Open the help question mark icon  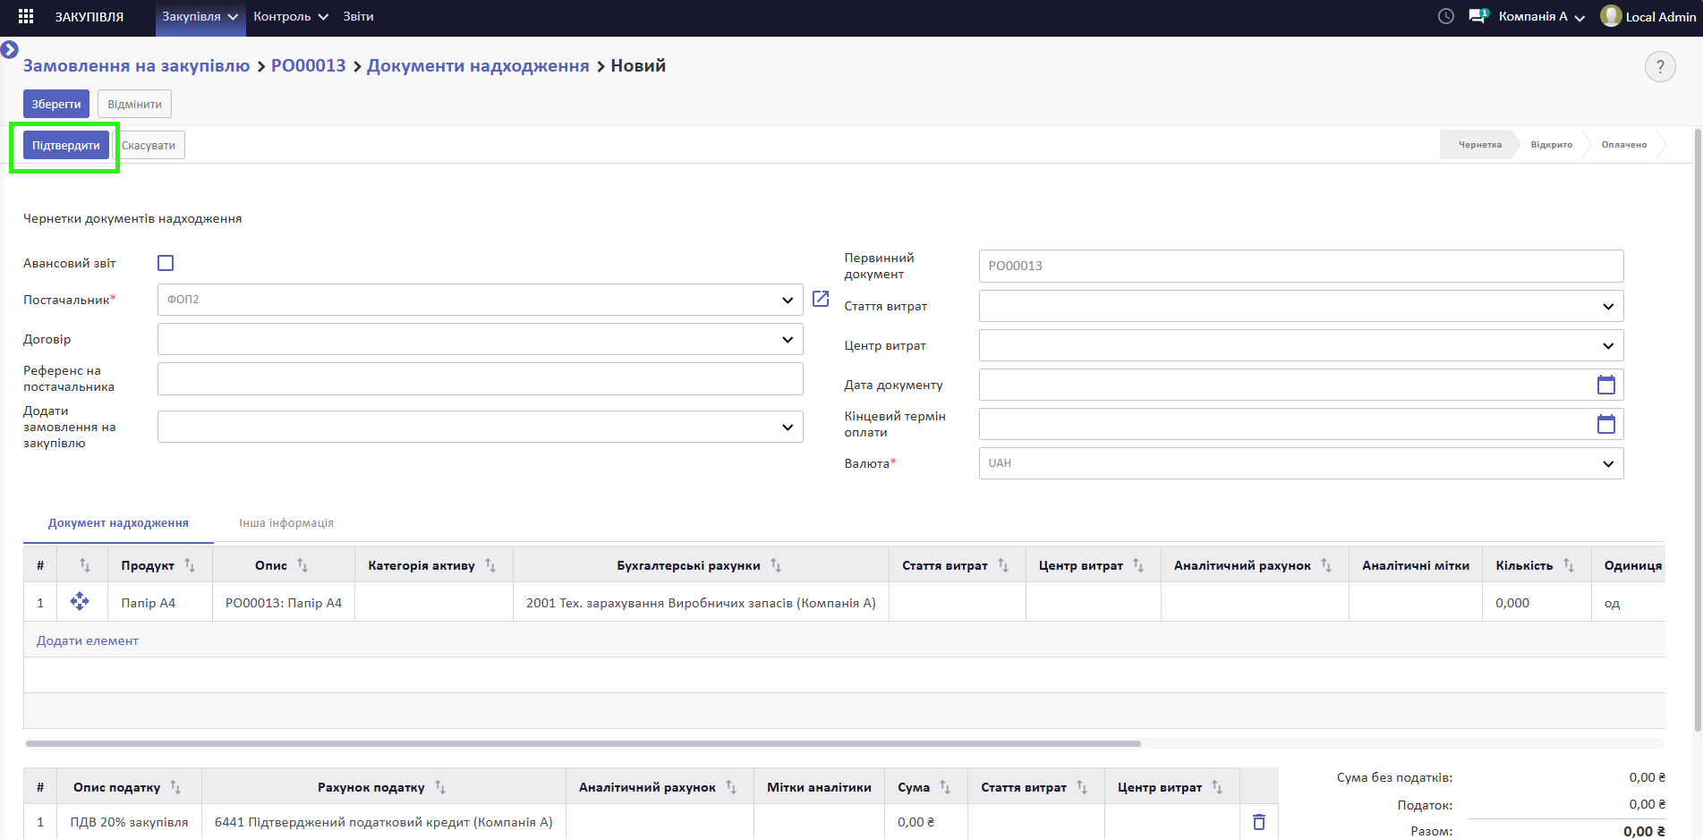click(x=1660, y=66)
